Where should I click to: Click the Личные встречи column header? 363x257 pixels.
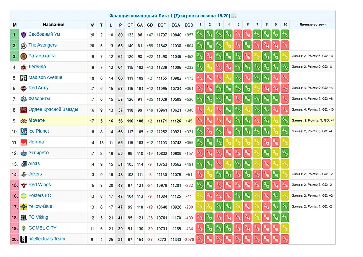tap(312, 25)
